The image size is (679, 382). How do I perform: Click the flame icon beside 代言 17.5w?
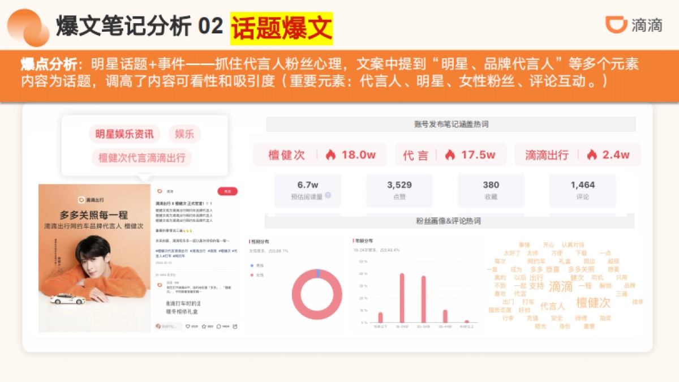point(451,154)
